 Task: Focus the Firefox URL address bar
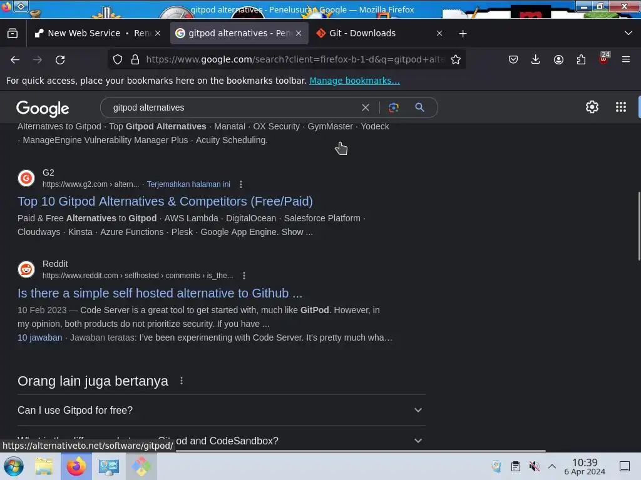(294, 59)
